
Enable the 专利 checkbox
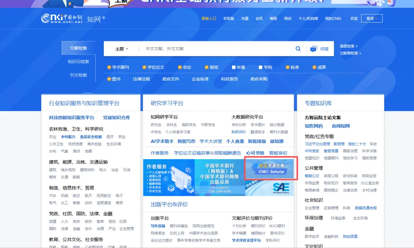pyautogui.click(x=260, y=67)
